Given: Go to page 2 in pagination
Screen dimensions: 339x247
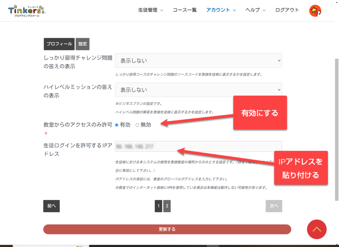Looking at the screenshot, I should click(x=167, y=206).
